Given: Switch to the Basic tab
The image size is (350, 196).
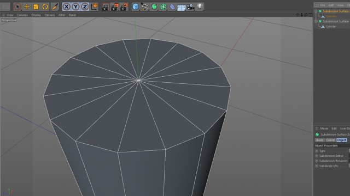Looking at the screenshot, I should (319, 140).
